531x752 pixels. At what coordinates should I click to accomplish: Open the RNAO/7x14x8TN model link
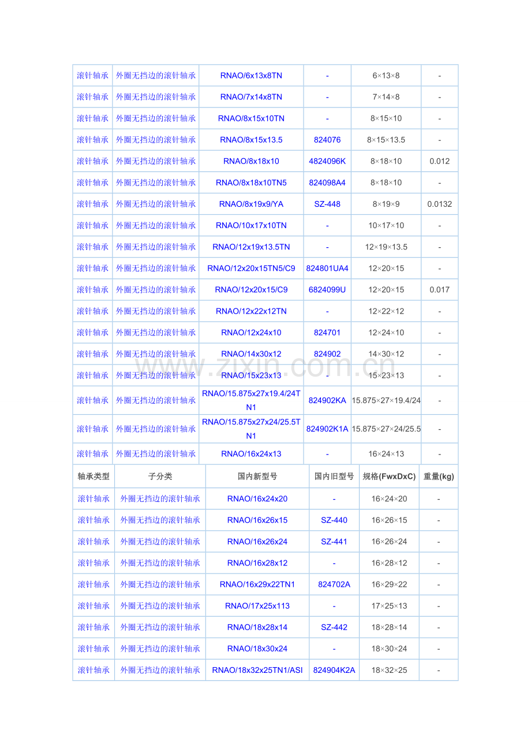pyautogui.click(x=251, y=97)
